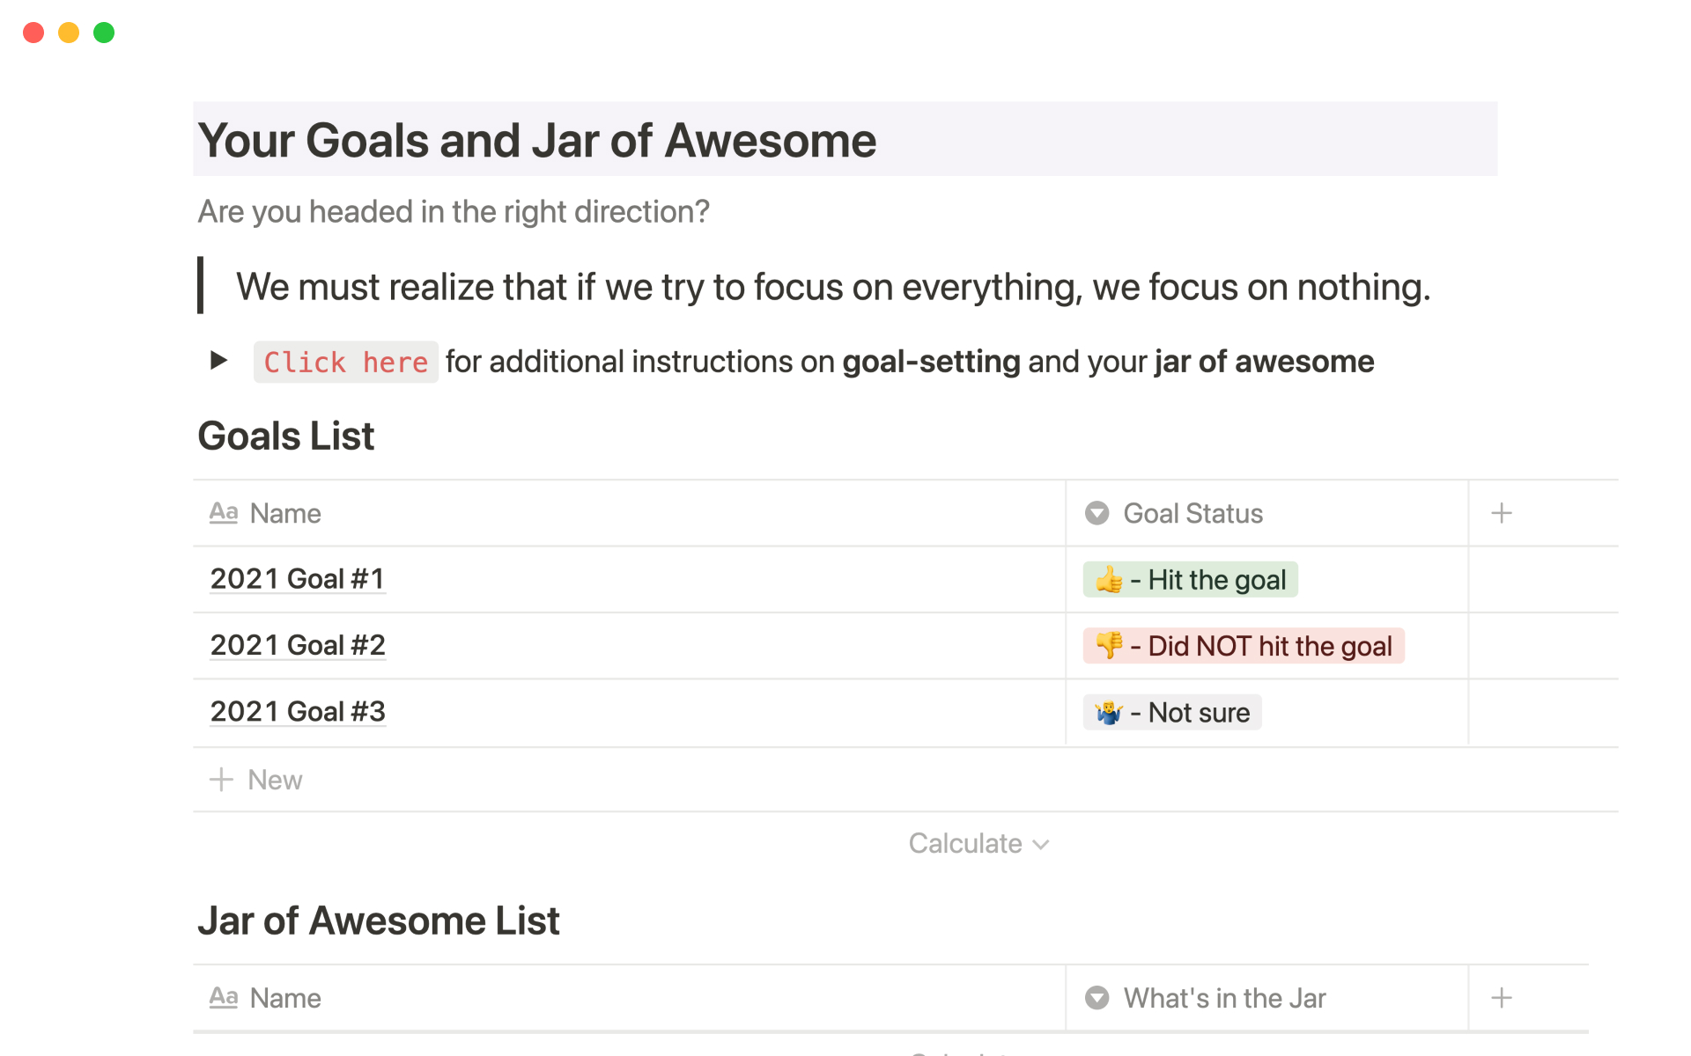The image size is (1691, 1056).
Task: Select the red Did NOT hit the goal tag
Action: click(x=1243, y=646)
